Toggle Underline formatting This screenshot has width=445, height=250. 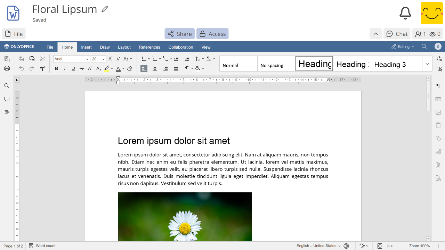point(73,68)
